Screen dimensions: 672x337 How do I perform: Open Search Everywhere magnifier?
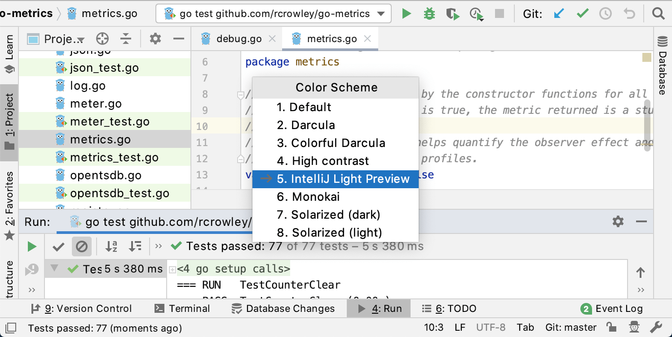click(x=658, y=14)
